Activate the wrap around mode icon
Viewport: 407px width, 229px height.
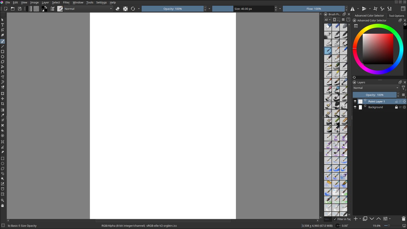pyautogui.click(x=375, y=9)
